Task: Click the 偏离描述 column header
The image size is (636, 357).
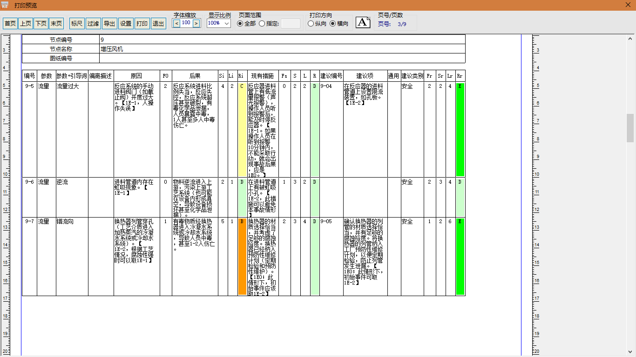Action: [101, 76]
